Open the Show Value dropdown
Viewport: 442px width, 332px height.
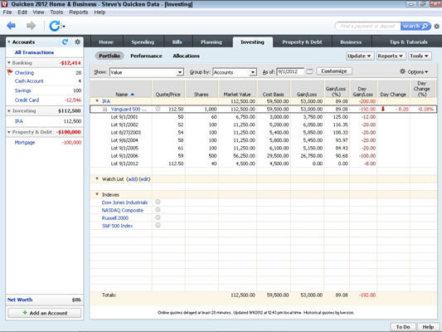tap(180, 72)
